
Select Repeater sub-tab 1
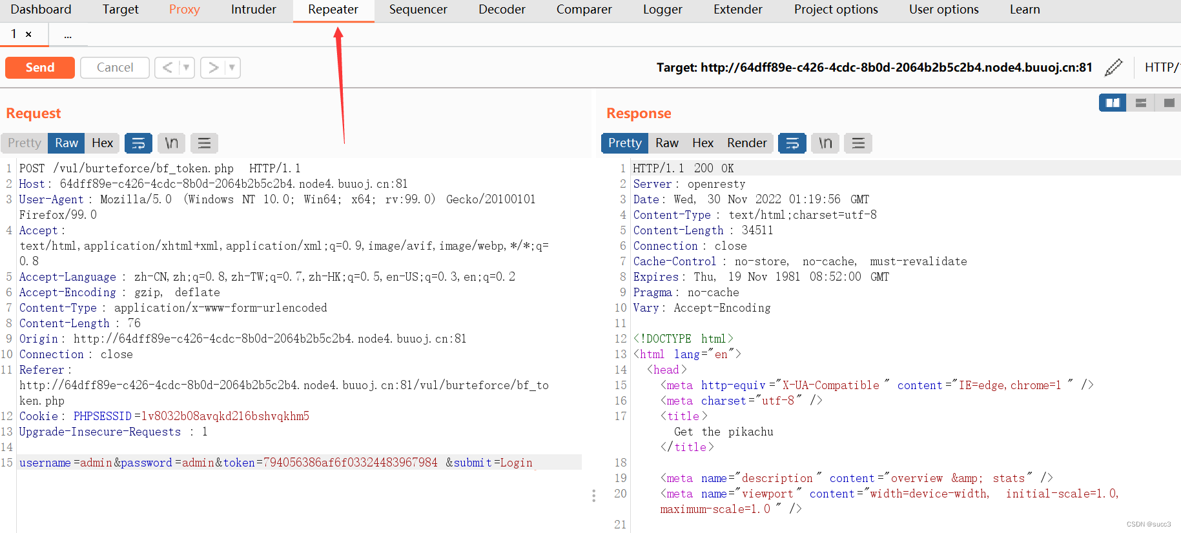(x=14, y=34)
